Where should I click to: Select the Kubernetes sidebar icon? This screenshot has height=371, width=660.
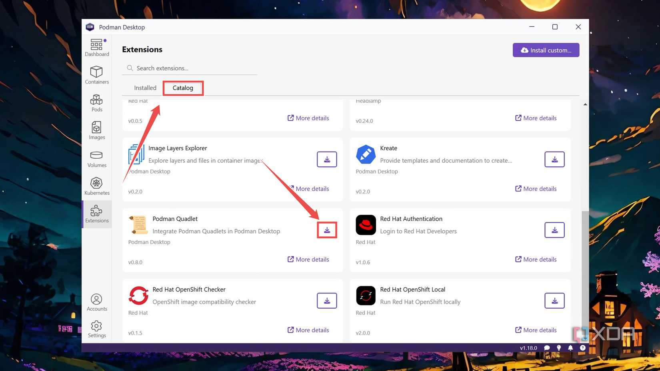tap(96, 185)
